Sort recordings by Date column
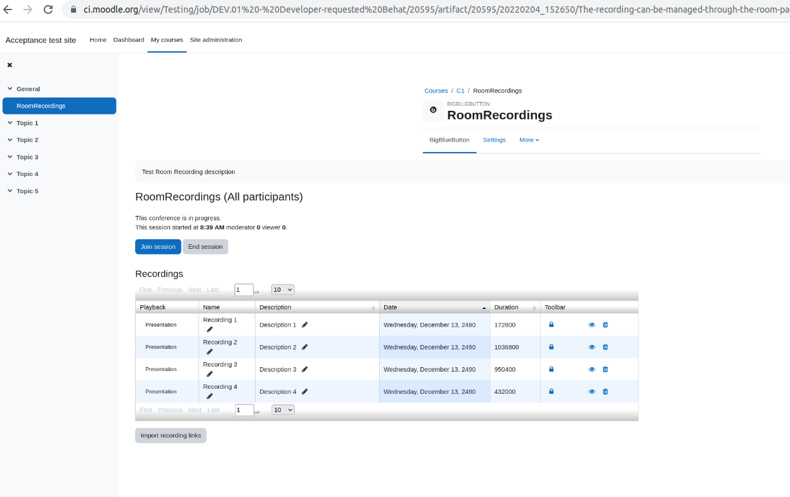The image size is (790, 497). 434,307
